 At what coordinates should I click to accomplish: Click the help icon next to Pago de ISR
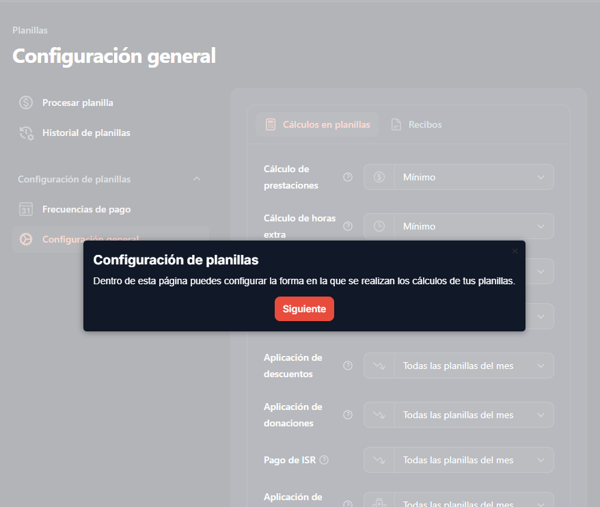(324, 460)
